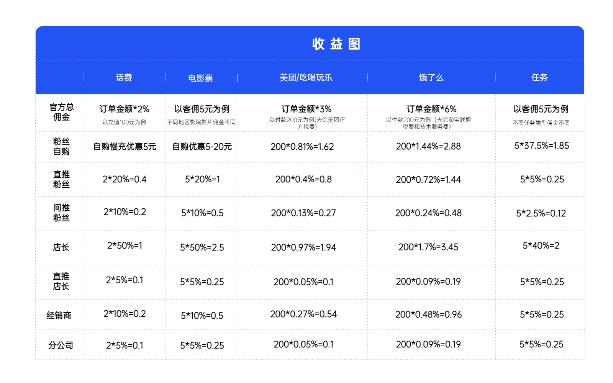
Task: Select the 200*0.24%=0.48 cell
Action: (x=428, y=213)
